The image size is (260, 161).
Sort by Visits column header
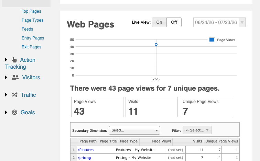pyautogui.click(x=188, y=141)
